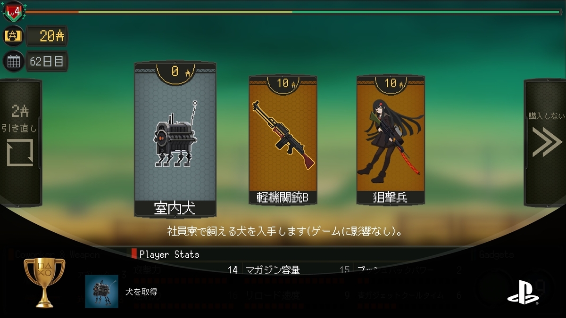Image resolution: width=566 pixels, height=318 pixels.
Task: Click the 10 cost tag on sniper card
Action: coord(391,84)
